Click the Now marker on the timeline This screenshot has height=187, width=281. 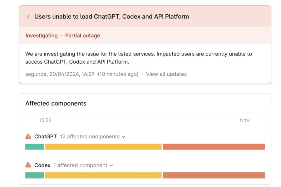click(245, 120)
